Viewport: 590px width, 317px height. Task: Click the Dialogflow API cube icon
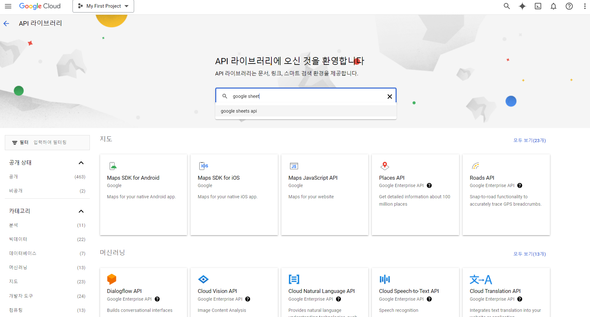(112, 279)
